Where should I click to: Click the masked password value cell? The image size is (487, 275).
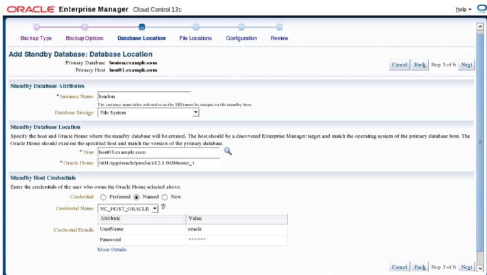tap(236, 240)
